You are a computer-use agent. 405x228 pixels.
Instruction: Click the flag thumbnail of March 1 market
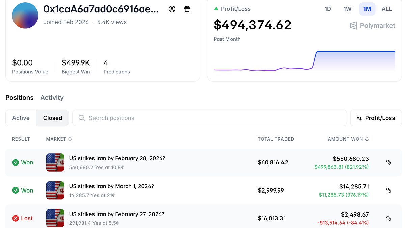point(55,191)
